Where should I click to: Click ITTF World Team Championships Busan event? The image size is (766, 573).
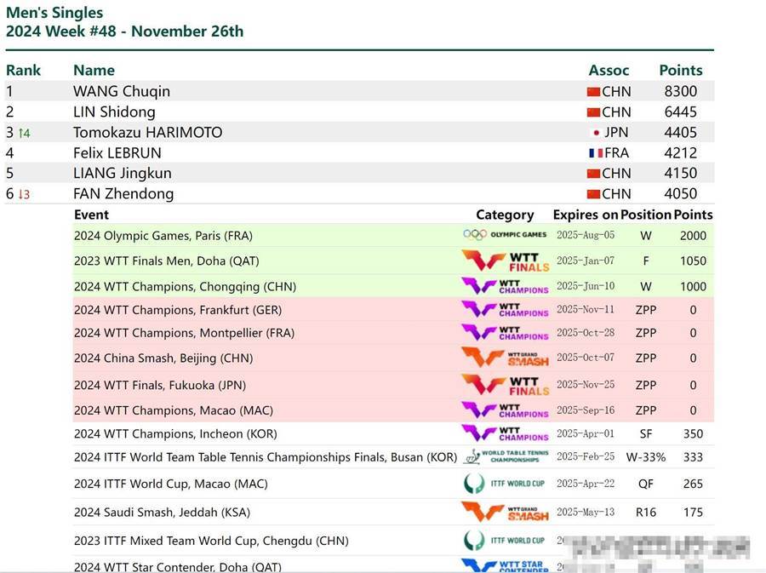point(266,457)
